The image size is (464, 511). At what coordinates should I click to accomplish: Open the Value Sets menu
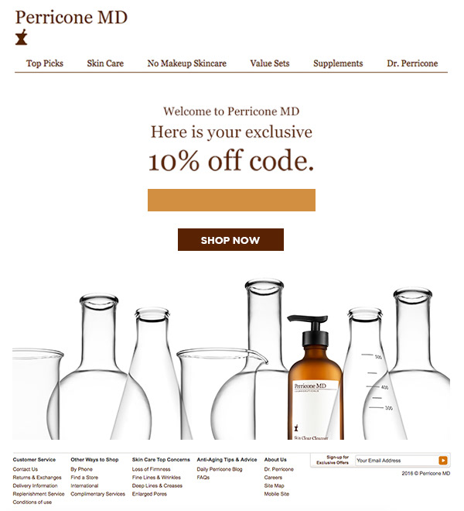(x=270, y=63)
